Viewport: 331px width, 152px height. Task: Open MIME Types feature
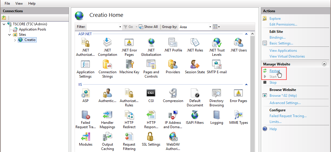click(x=239, y=117)
